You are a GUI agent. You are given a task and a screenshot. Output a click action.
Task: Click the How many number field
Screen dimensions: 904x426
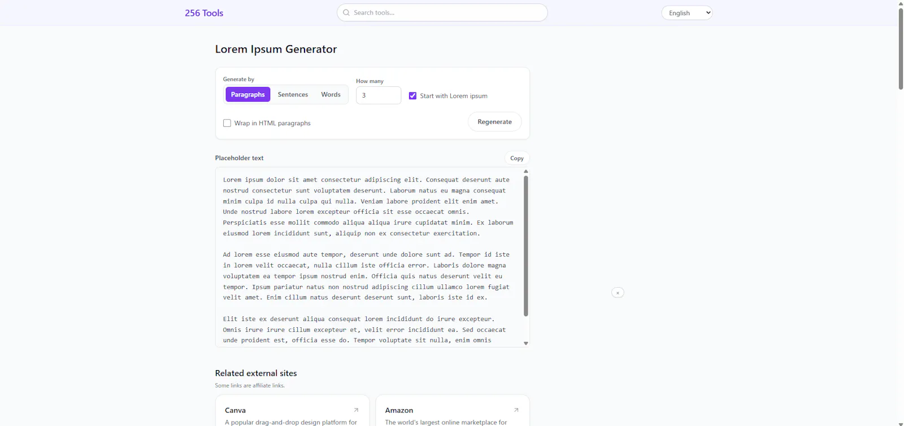pyautogui.click(x=379, y=95)
